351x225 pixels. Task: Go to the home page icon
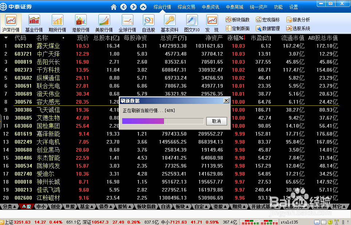[114, 7]
